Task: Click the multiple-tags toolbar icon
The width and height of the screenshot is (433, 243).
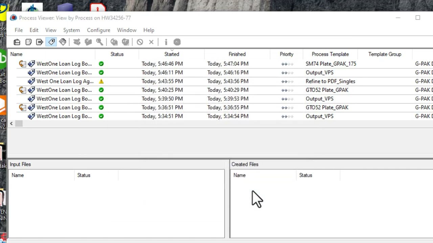Action: point(63,42)
